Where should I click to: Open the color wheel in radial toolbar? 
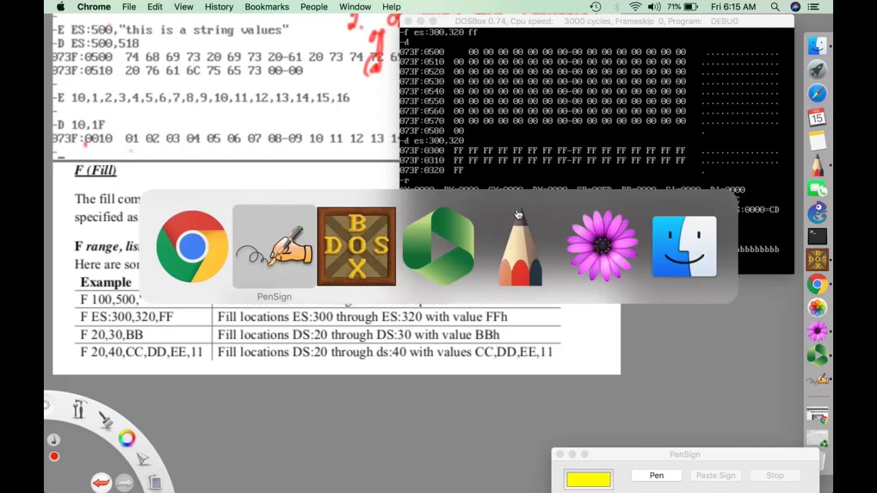click(x=127, y=438)
